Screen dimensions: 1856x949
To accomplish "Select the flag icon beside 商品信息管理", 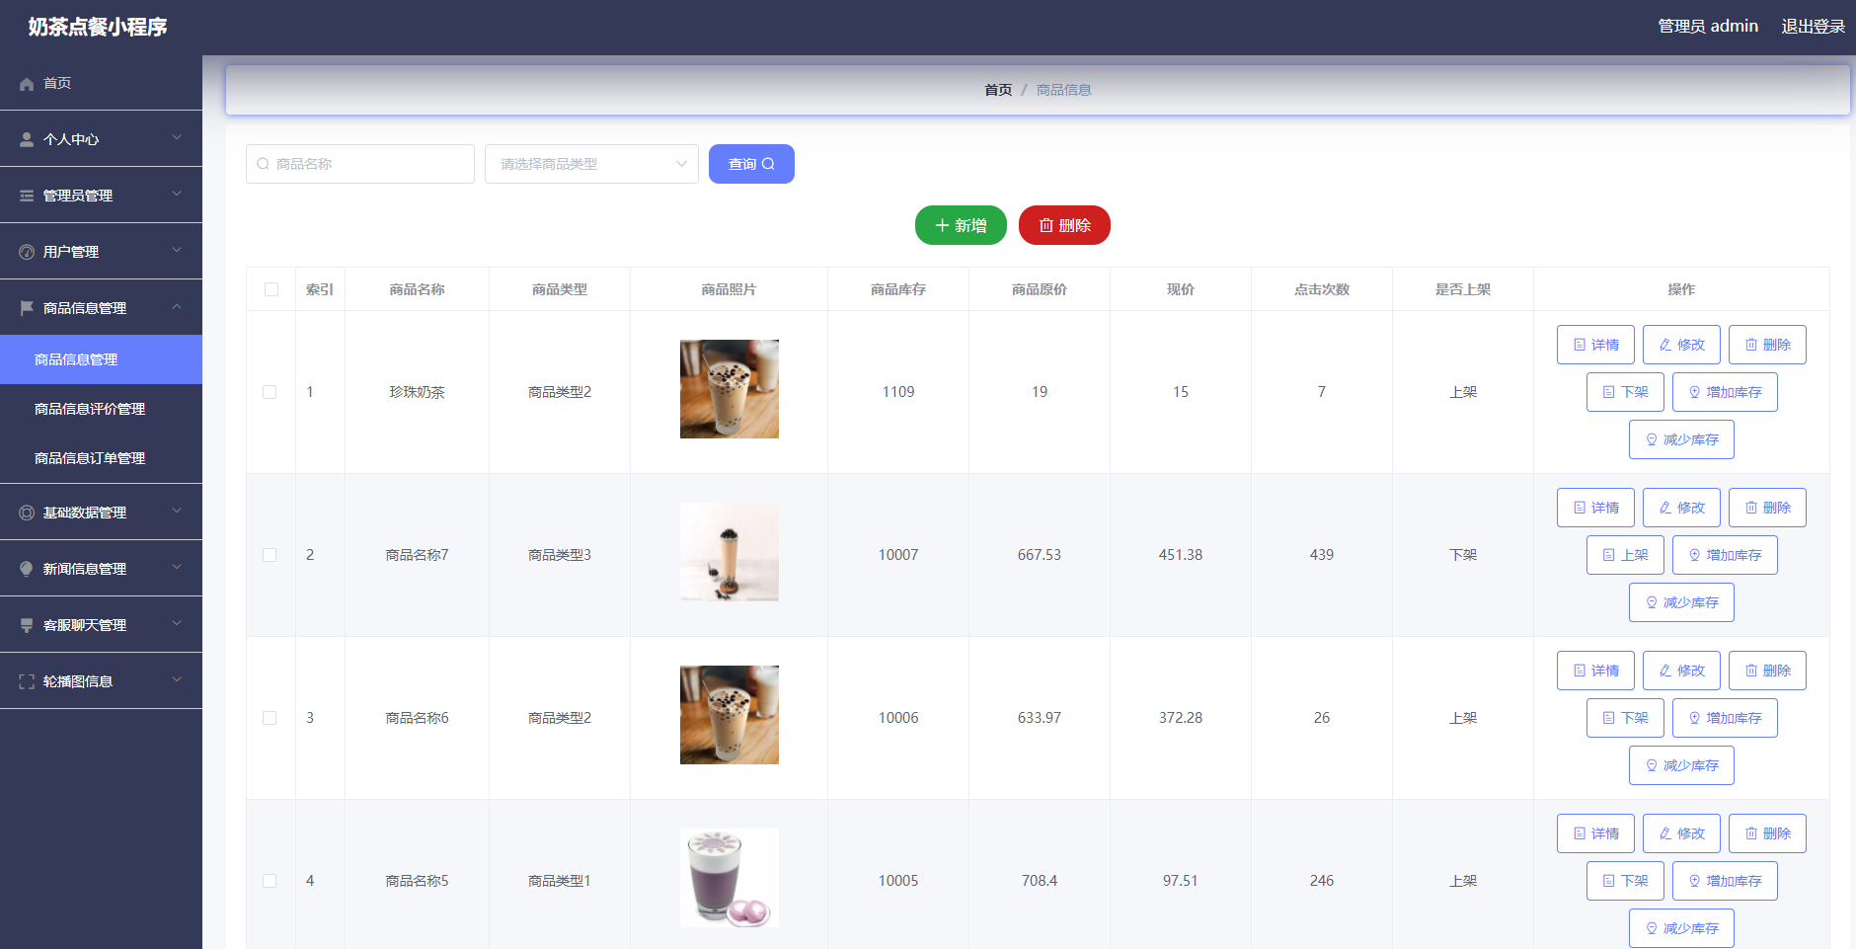I will tap(26, 307).
